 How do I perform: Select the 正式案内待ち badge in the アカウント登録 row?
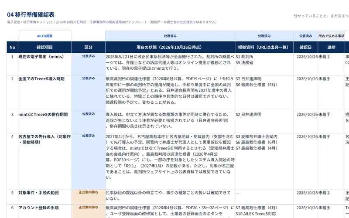point(89,207)
